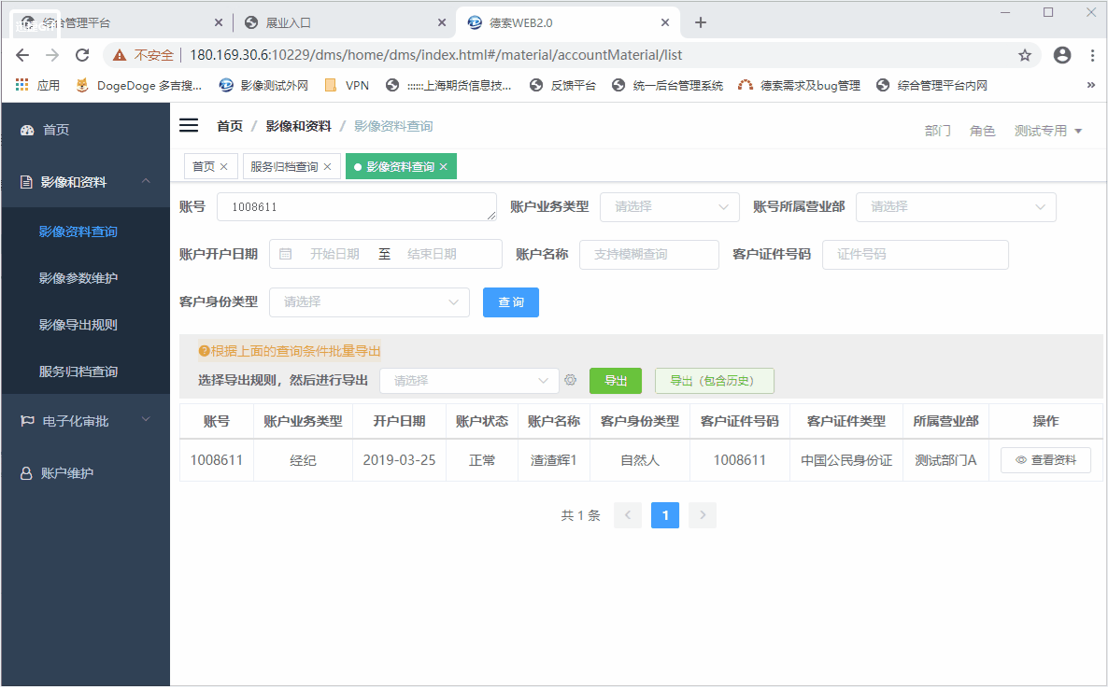
Task: Open 账户业务类型 dropdown
Action: (669, 207)
